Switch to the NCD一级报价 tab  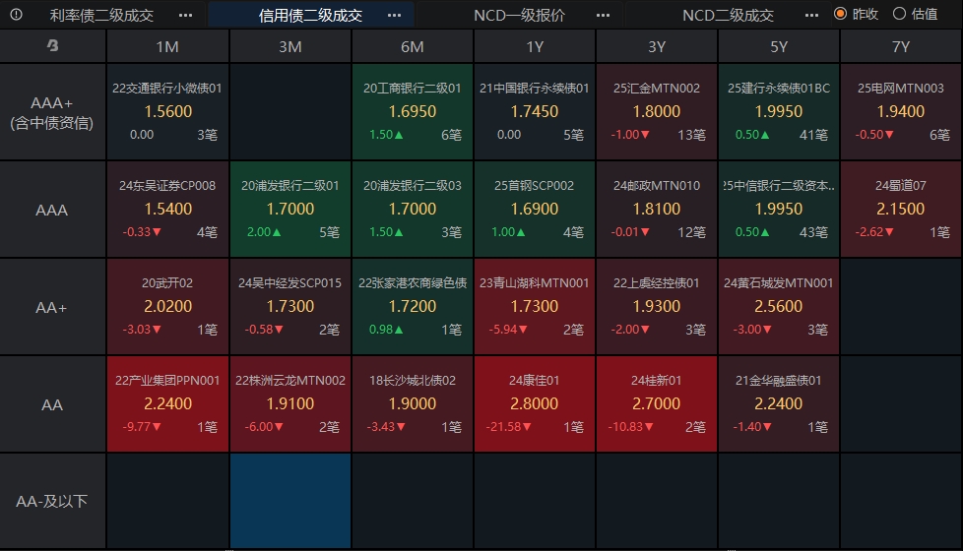pyautogui.click(x=519, y=16)
